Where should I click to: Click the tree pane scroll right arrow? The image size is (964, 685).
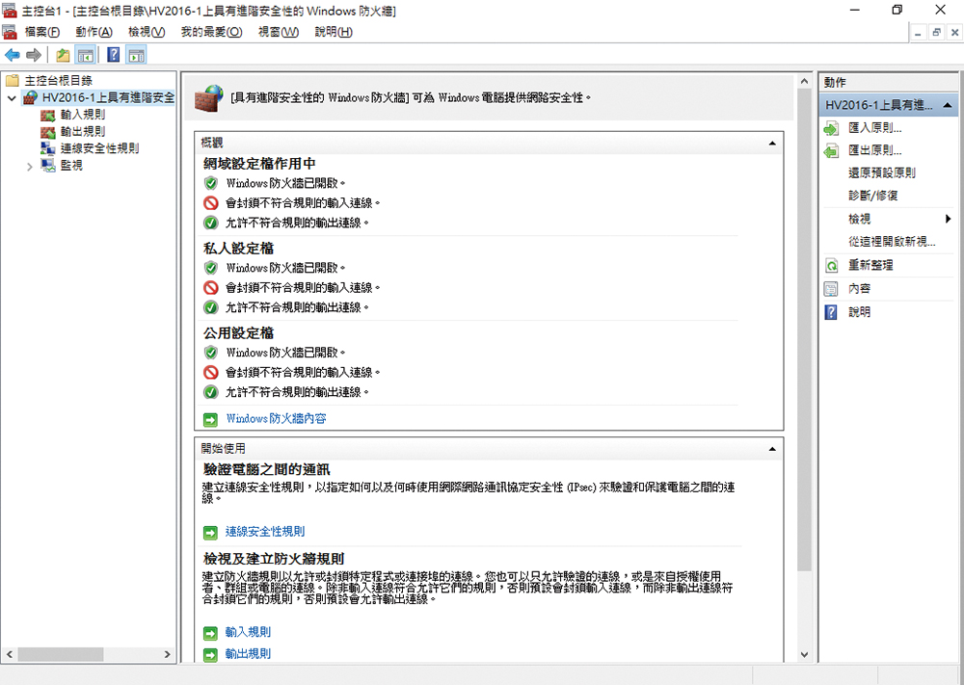click(x=167, y=655)
